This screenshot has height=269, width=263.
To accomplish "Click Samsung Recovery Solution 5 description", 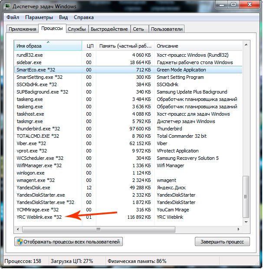I will click(187, 159).
